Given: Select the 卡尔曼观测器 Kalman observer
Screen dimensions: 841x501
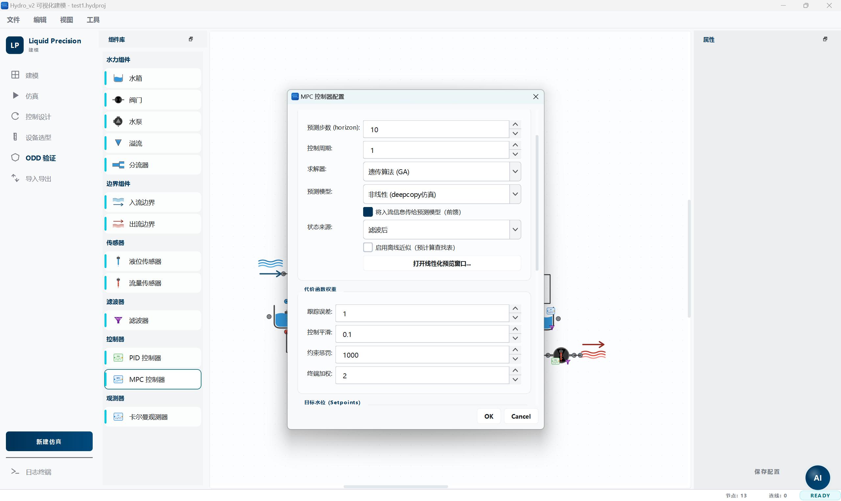Looking at the screenshot, I should point(152,417).
